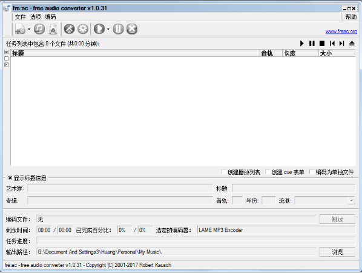Click the 任务进度 progress bar
Viewport: 362px width, 273px height.
pos(196,241)
